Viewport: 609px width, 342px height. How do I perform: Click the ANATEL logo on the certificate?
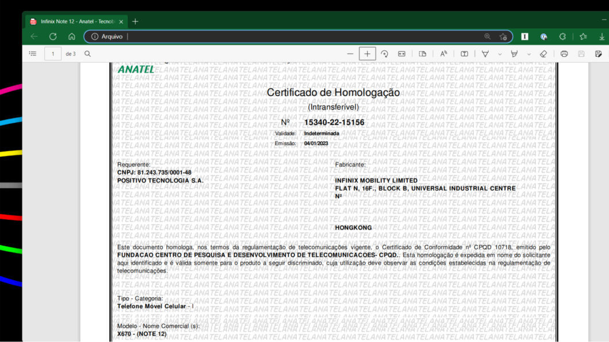(136, 69)
